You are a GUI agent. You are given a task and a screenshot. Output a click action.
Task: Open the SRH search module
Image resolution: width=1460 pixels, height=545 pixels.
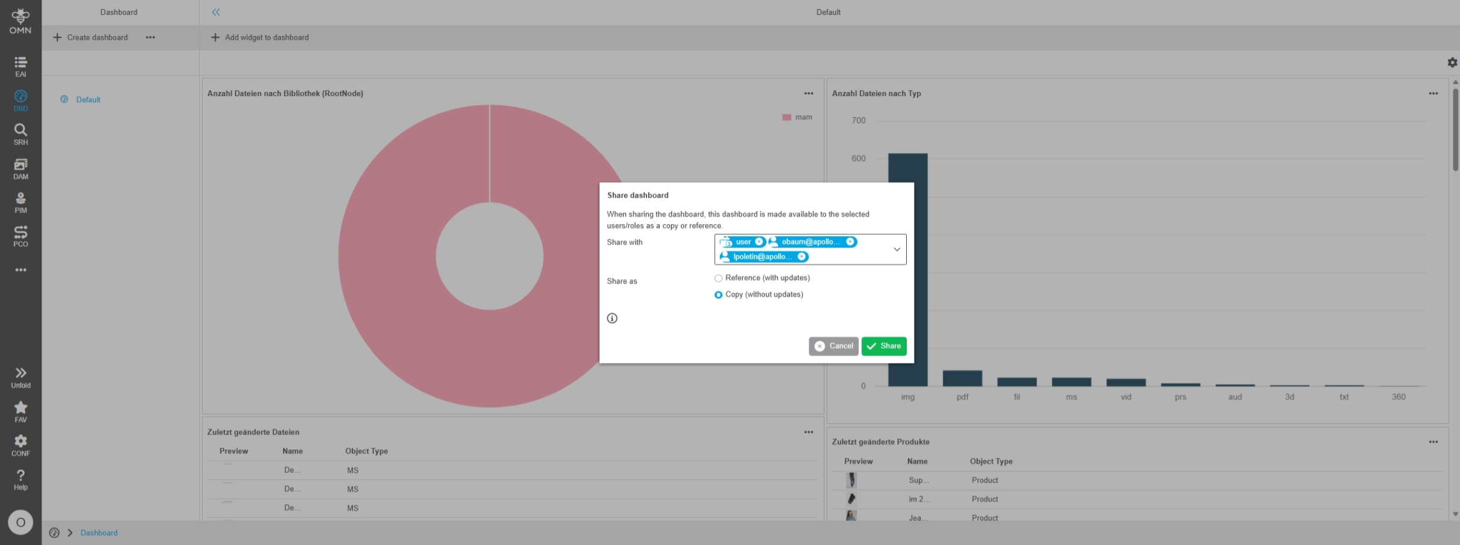(20, 134)
